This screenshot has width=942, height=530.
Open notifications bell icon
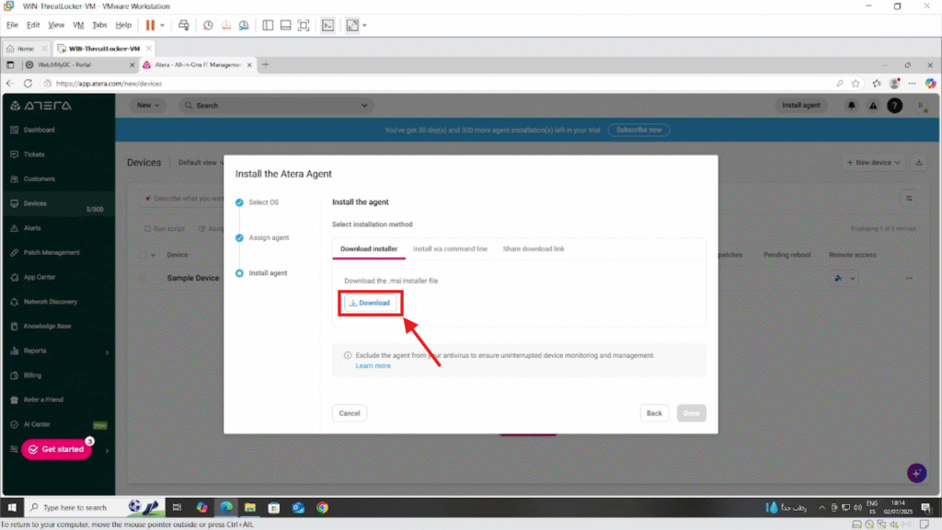(x=851, y=105)
